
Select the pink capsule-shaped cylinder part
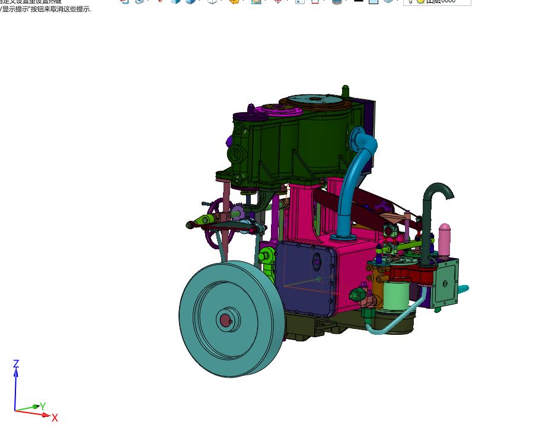[x=444, y=240]
